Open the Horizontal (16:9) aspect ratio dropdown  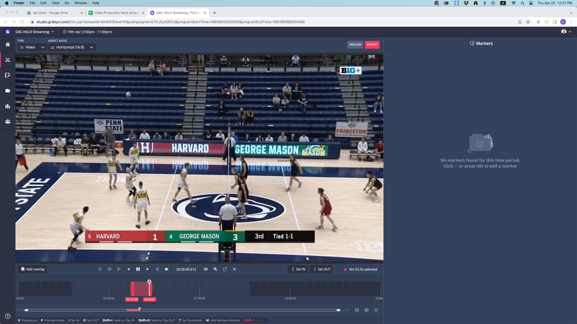tap(72, 47)
